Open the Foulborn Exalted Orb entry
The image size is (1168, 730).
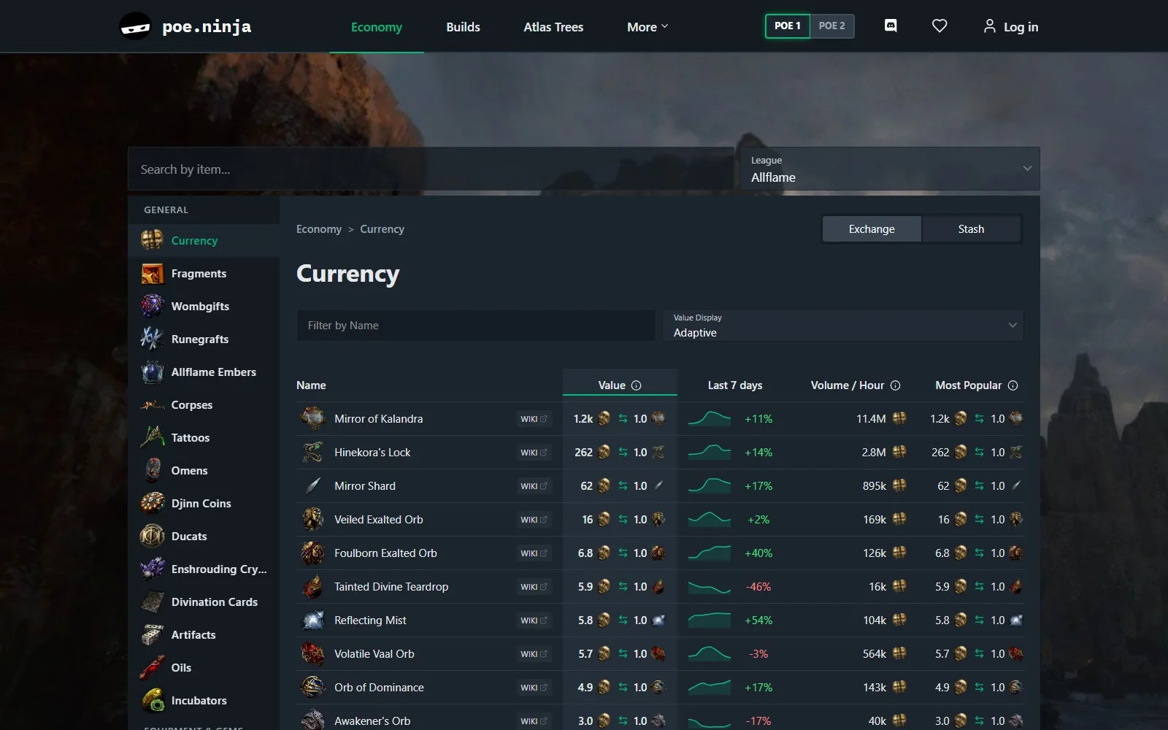pos(385,553)
